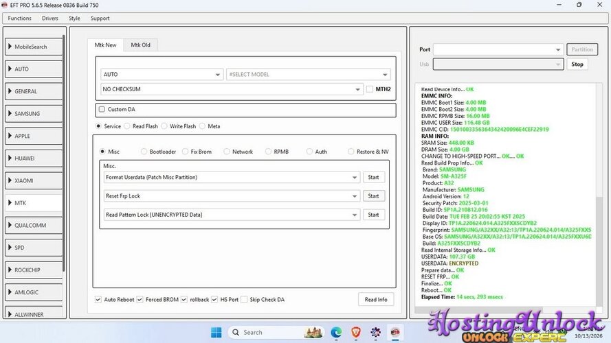The height and width of the screenshot is (343, 611).
Task: Click the Elapsed Time log entry
Action: (462, 297)
